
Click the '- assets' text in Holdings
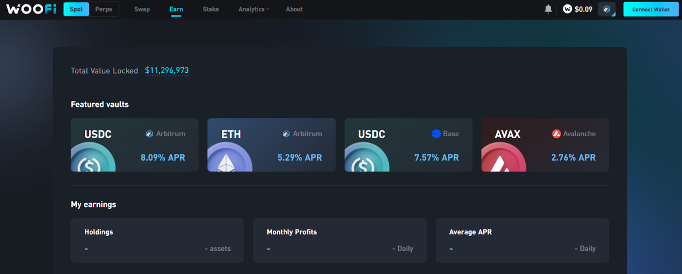pos(218,249)
